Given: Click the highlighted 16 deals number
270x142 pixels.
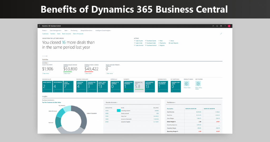Looking at the screenshot, I should click(64, 42).
